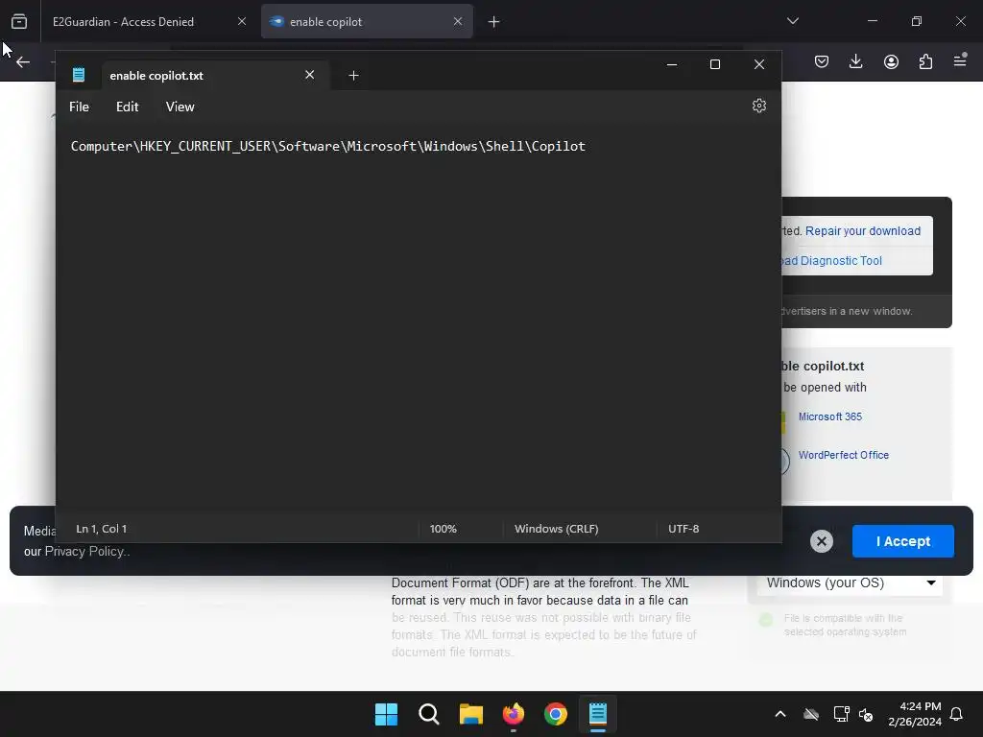Open browser account profile icon
This screenshot has height=737, width=983.
pyautogui.click(x=891, y=61)
